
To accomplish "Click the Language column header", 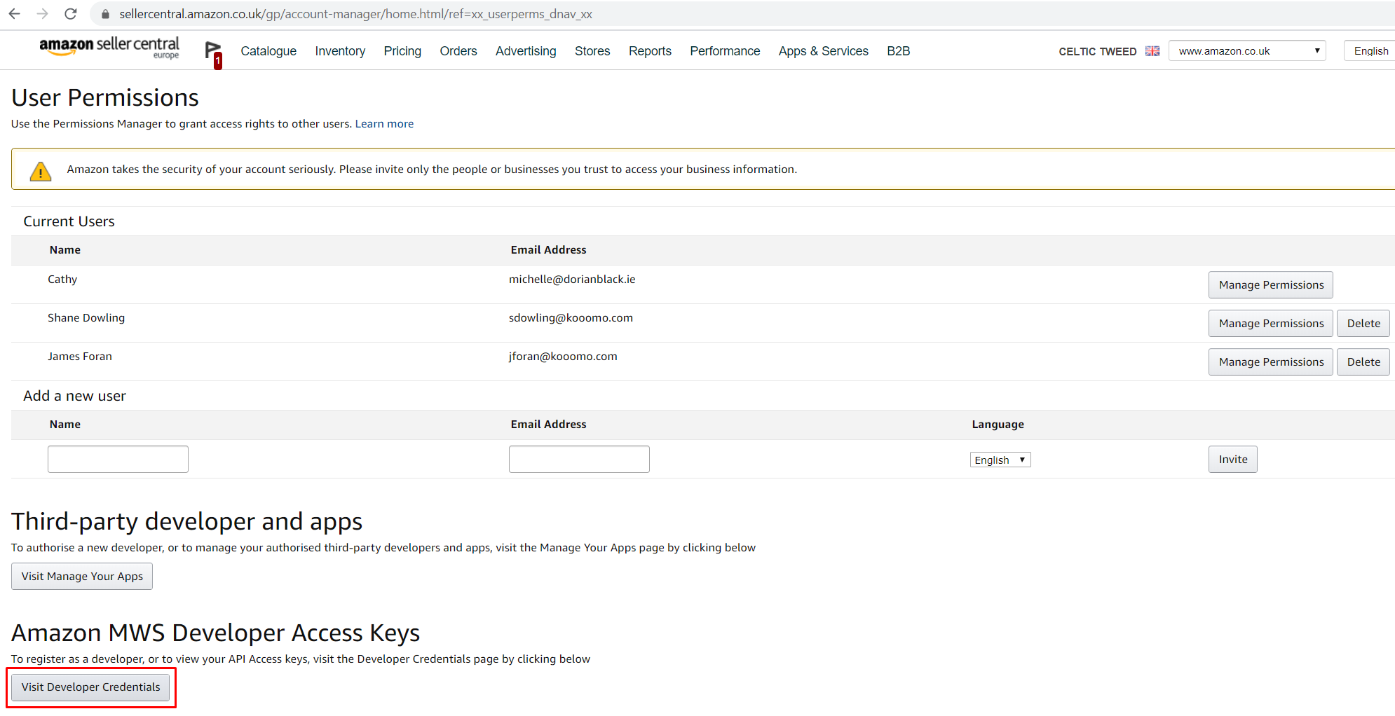I will (998, 424).
